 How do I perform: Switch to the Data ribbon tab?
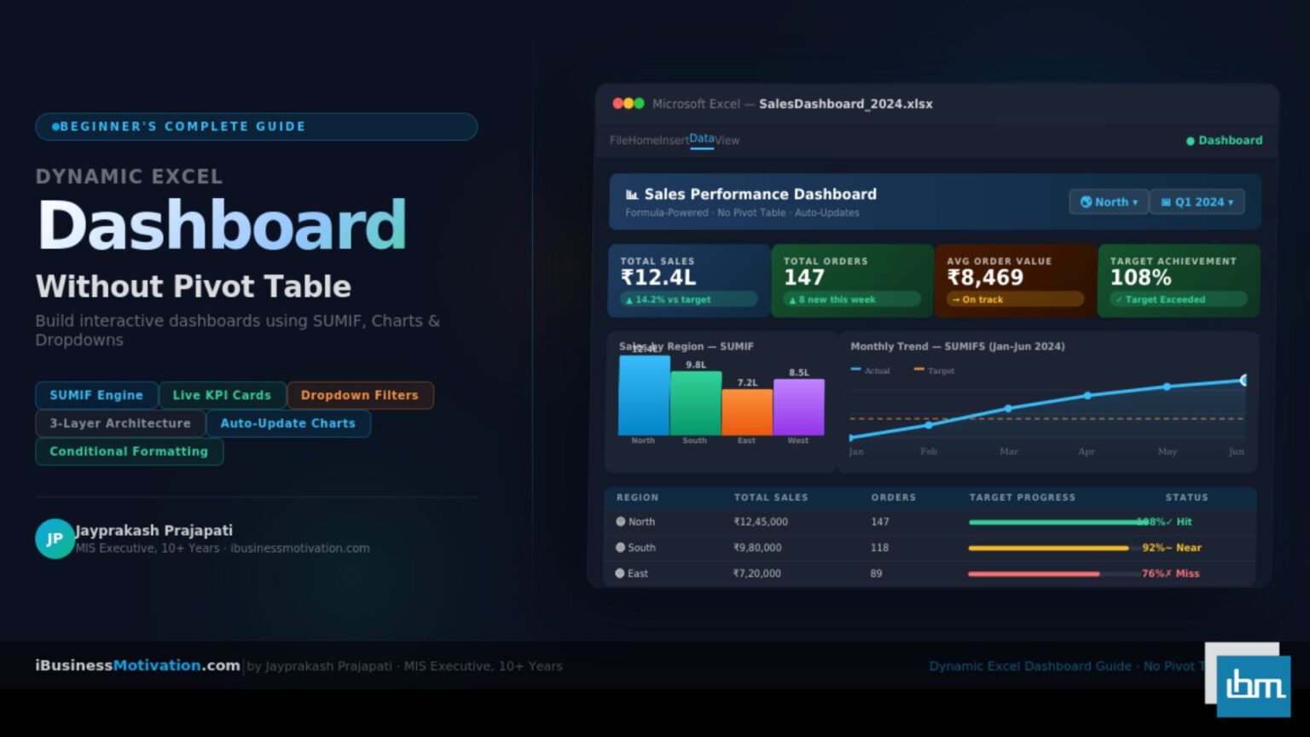701,138
